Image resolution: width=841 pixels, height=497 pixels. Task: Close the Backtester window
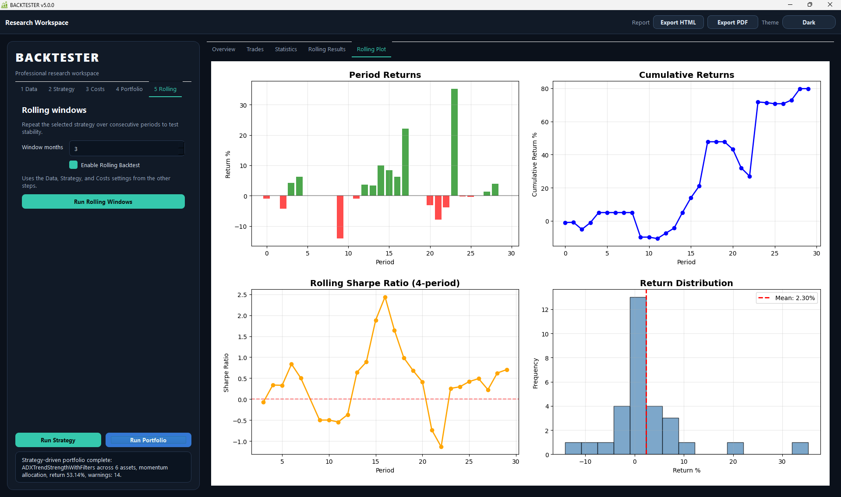[x=830, y=5]
